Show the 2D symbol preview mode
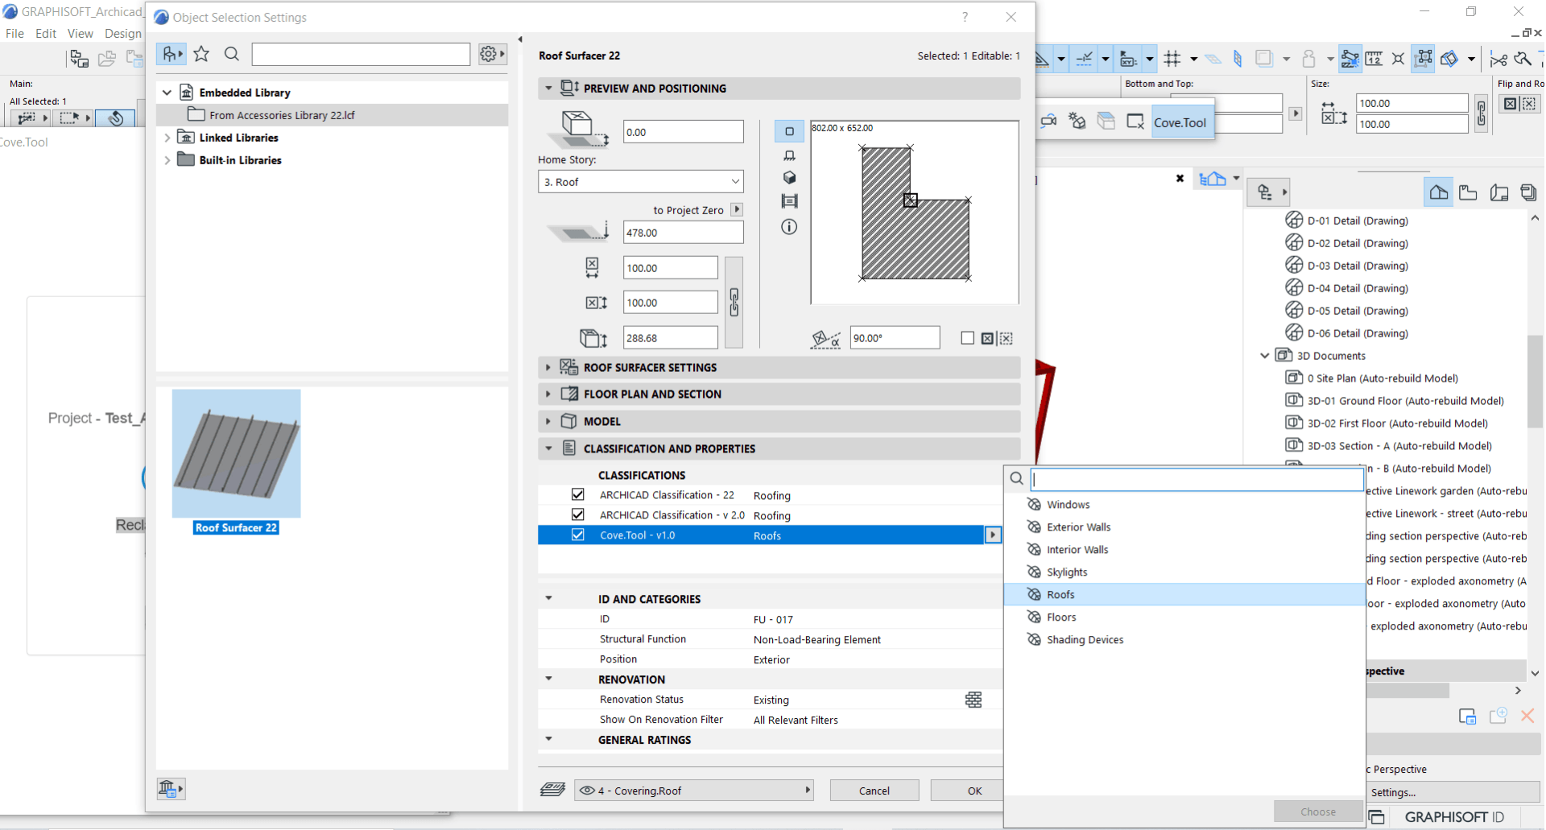 (789, 131)
